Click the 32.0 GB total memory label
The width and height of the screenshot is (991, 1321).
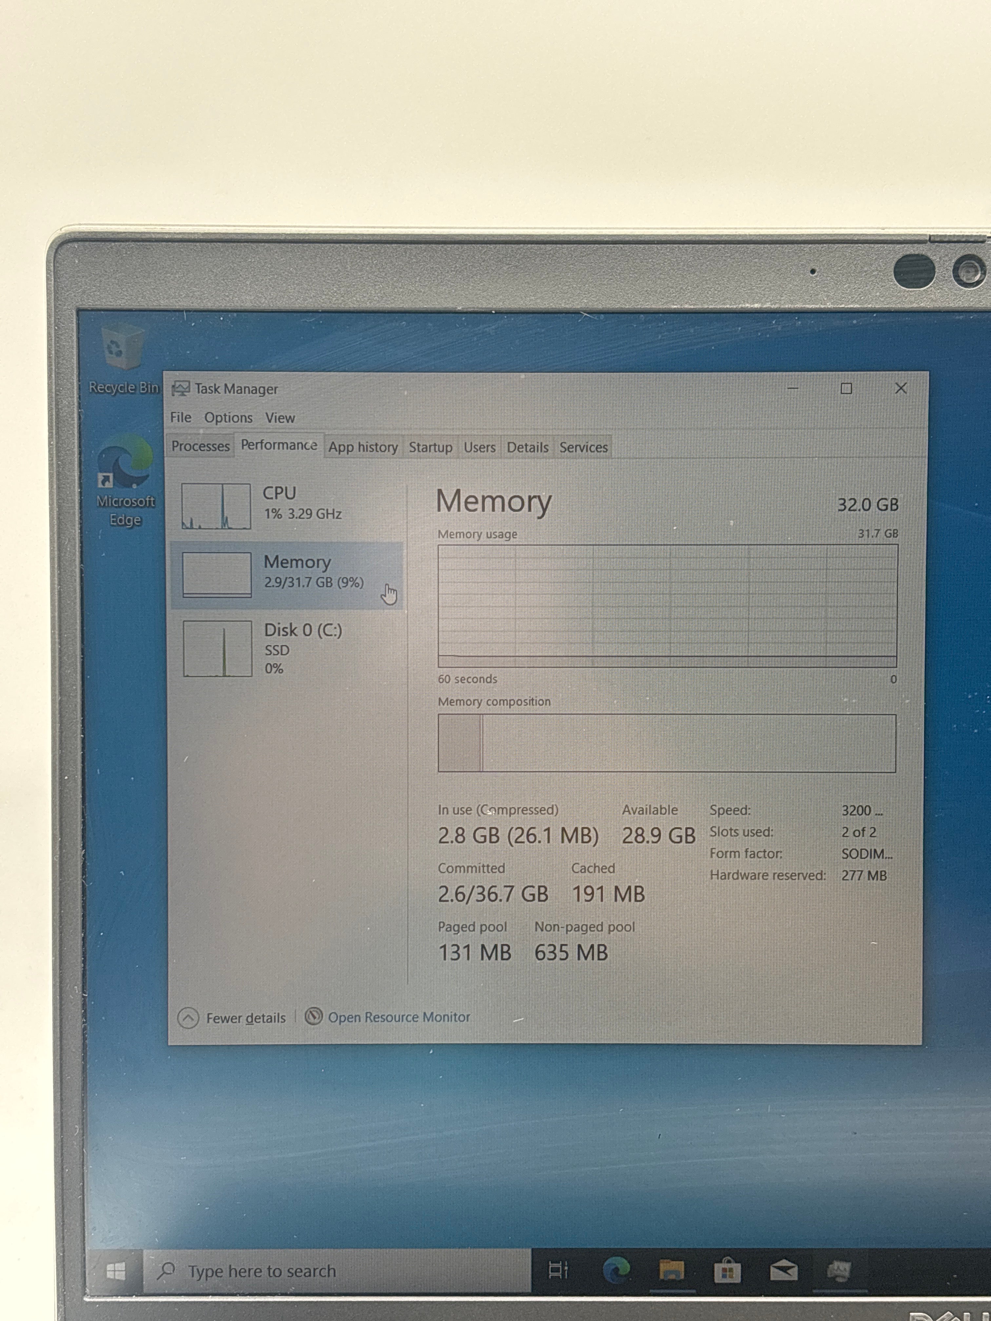coord(867,505)
